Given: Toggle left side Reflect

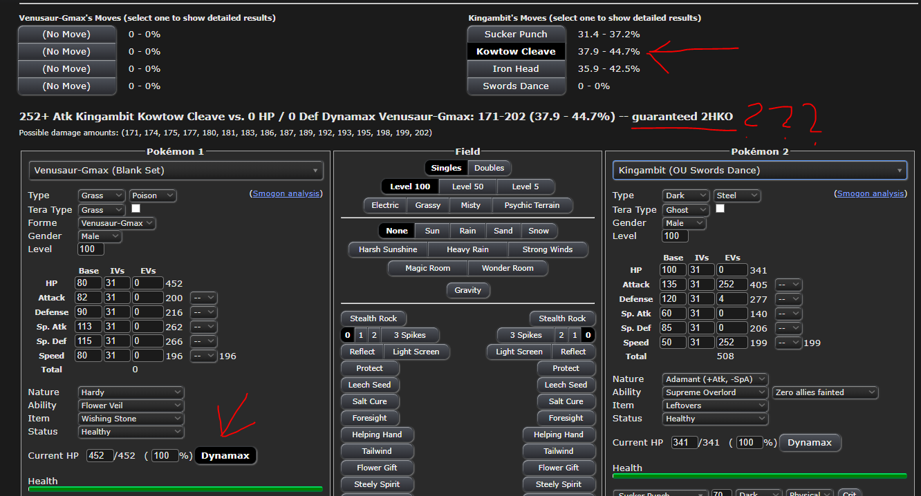Looking at the screenshot, I should (x=362, y=352).
